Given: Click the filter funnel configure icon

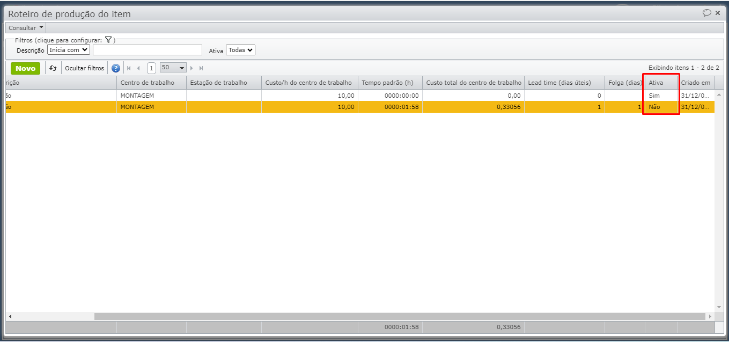Looking at the screenshot, I should pos(108,40).
